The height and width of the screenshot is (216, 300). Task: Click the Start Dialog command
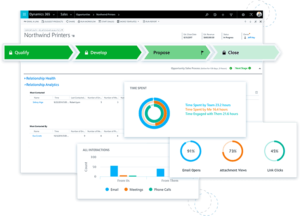click(x=106, y=22)
